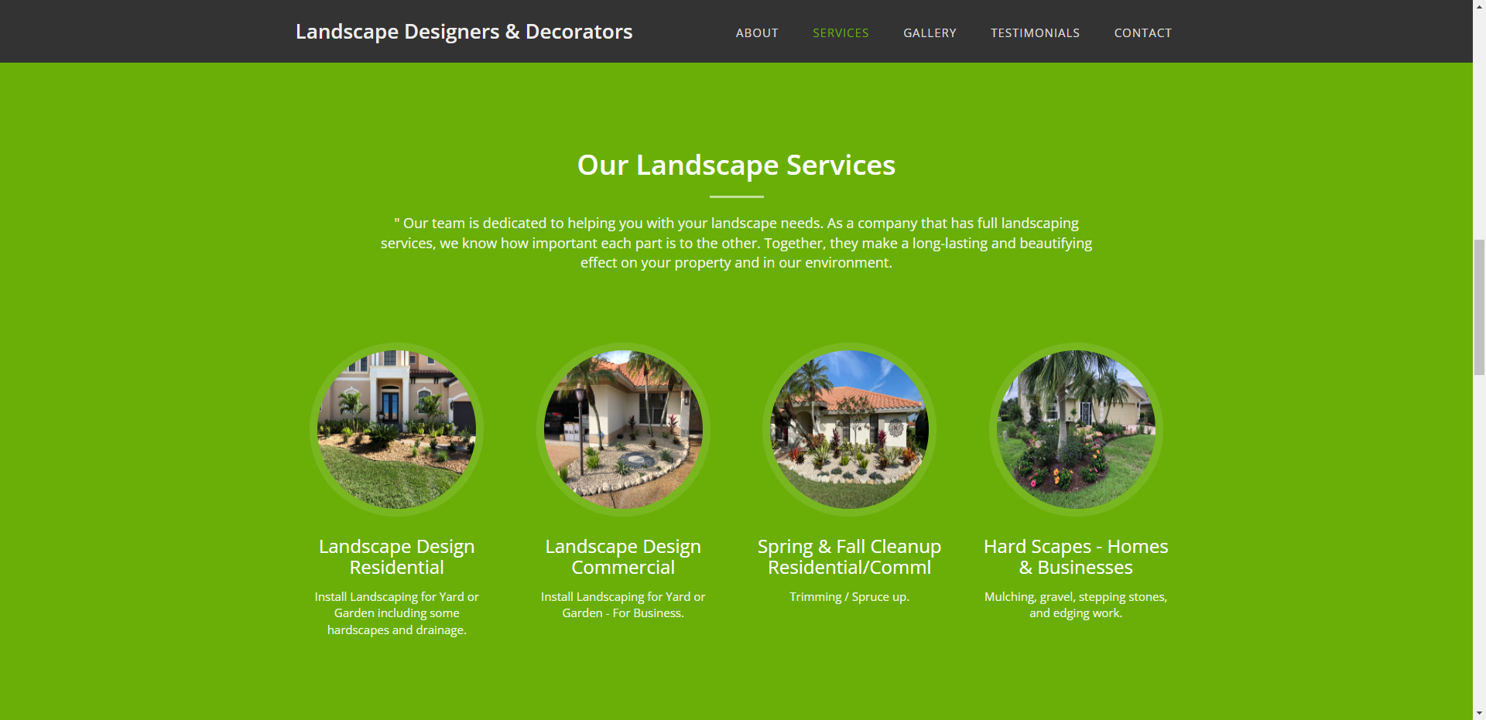
Task: Click the scrollbar down arrow
Action: 1479,713
